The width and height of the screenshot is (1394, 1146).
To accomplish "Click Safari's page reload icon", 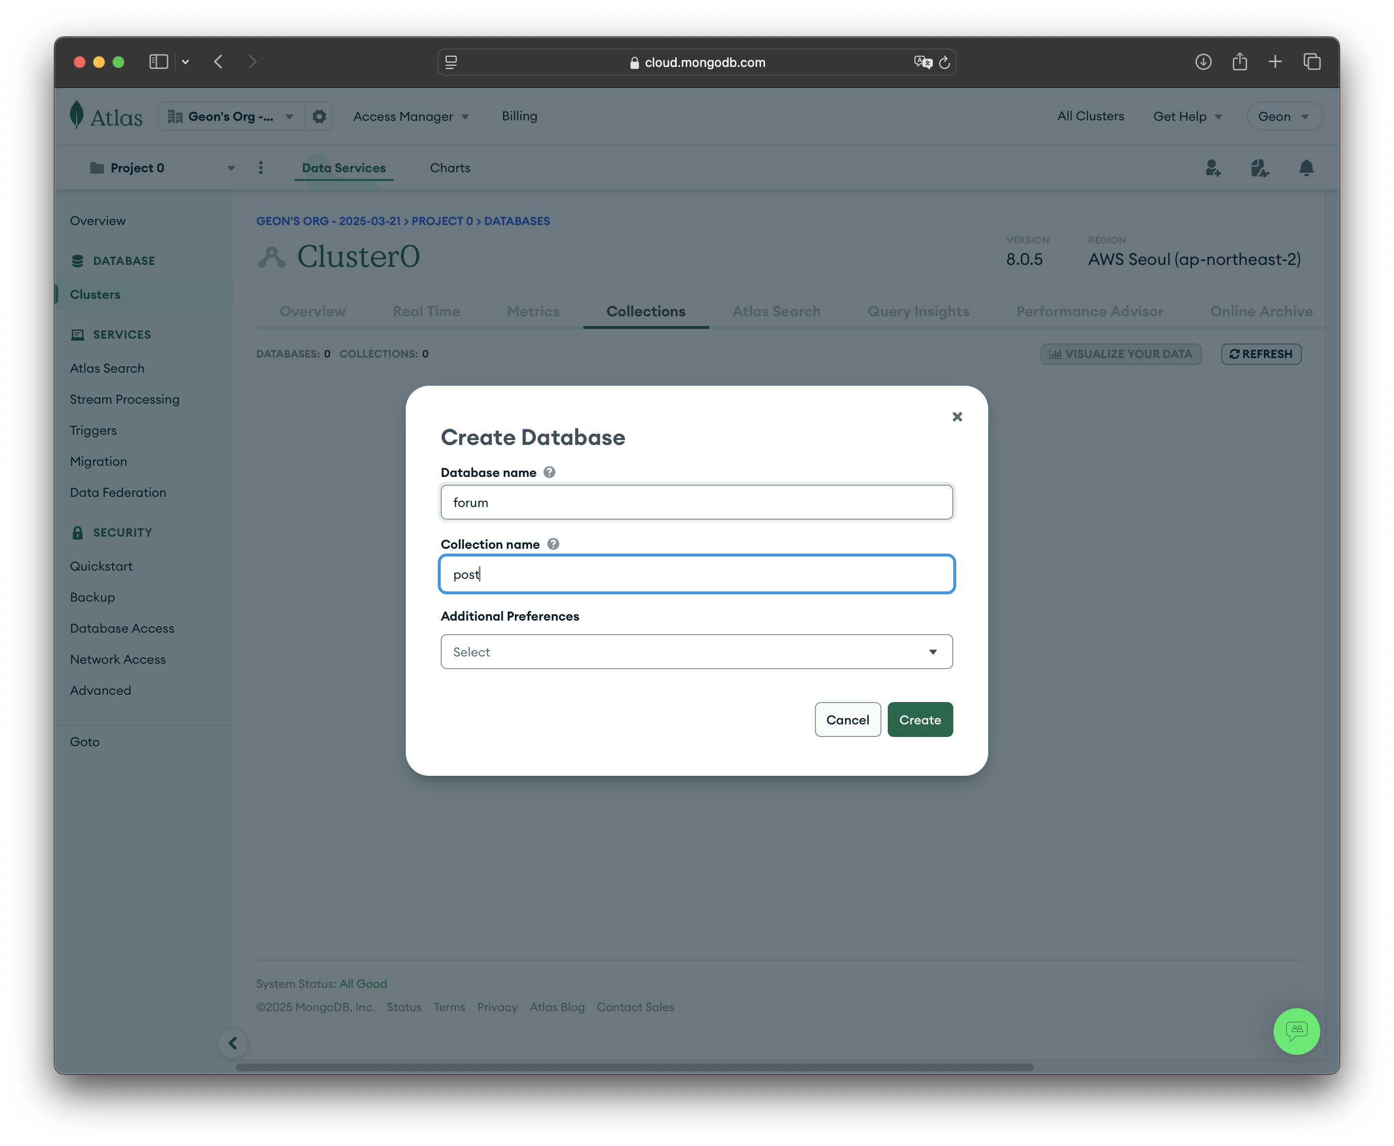I will (x=945, y=62).
